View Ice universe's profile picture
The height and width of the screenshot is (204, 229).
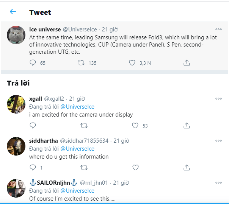[x=16, y=36]
